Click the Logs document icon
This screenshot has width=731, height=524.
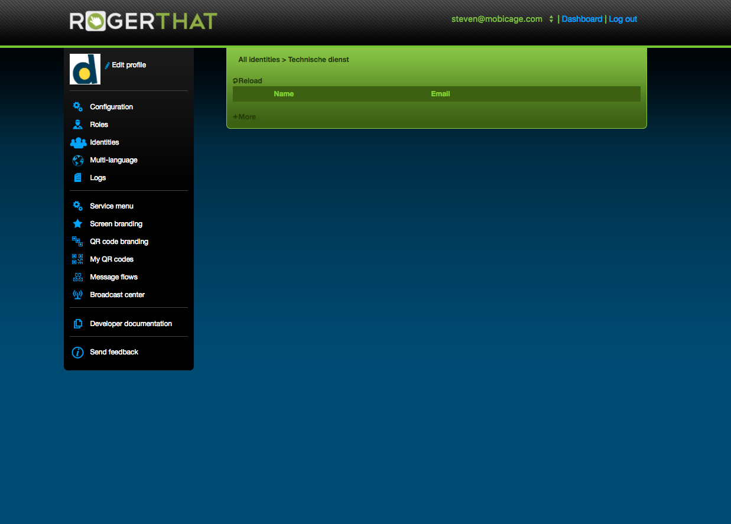(x=77, y=178)
